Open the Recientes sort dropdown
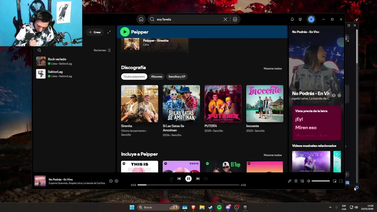Viewport: 377px width, 212px height. (102, 50)
